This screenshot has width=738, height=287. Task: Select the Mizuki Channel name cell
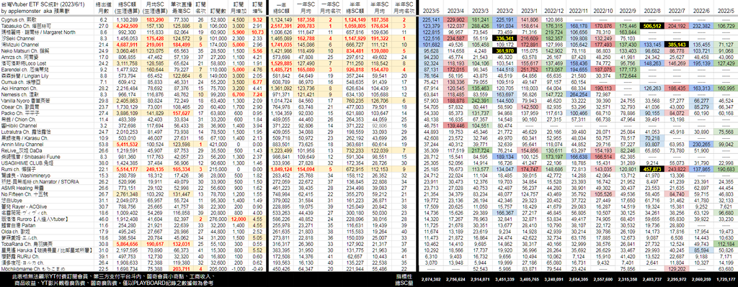pyautogui.click(x=19, y=45)
